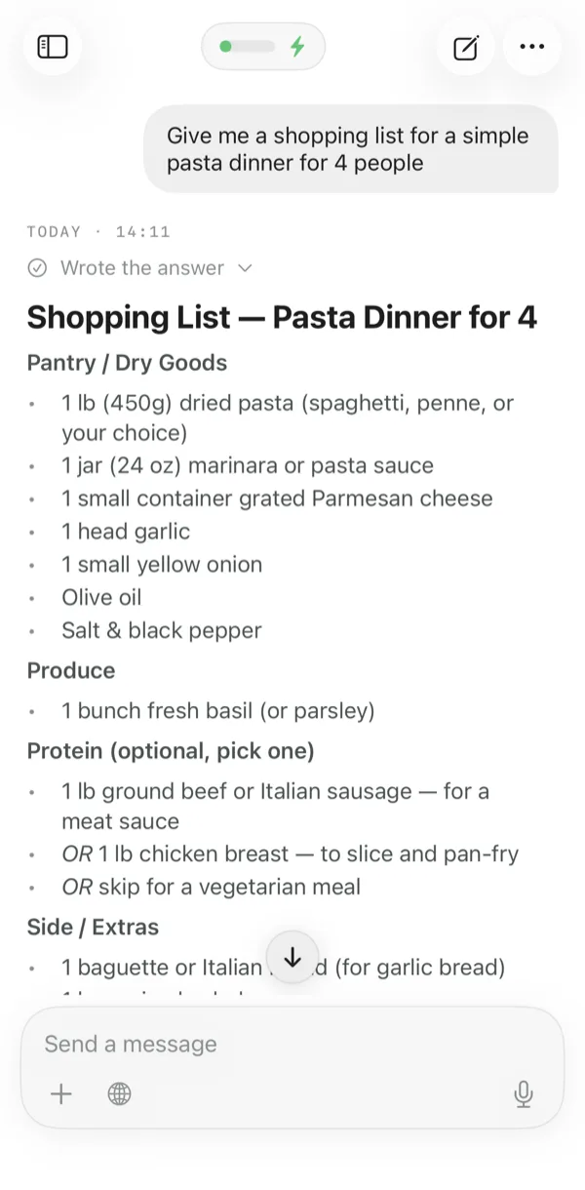Viewport: 585px width, 1190px height.
Task: Open the three-dots more options menu
Action: [x=532, y=47]
